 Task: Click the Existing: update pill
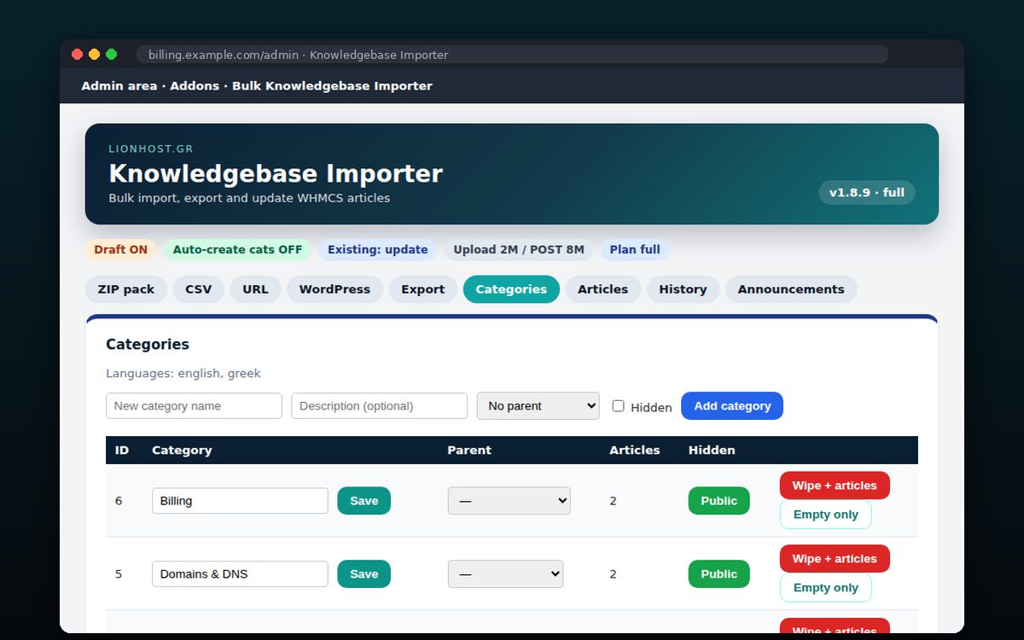pos(378,250)
